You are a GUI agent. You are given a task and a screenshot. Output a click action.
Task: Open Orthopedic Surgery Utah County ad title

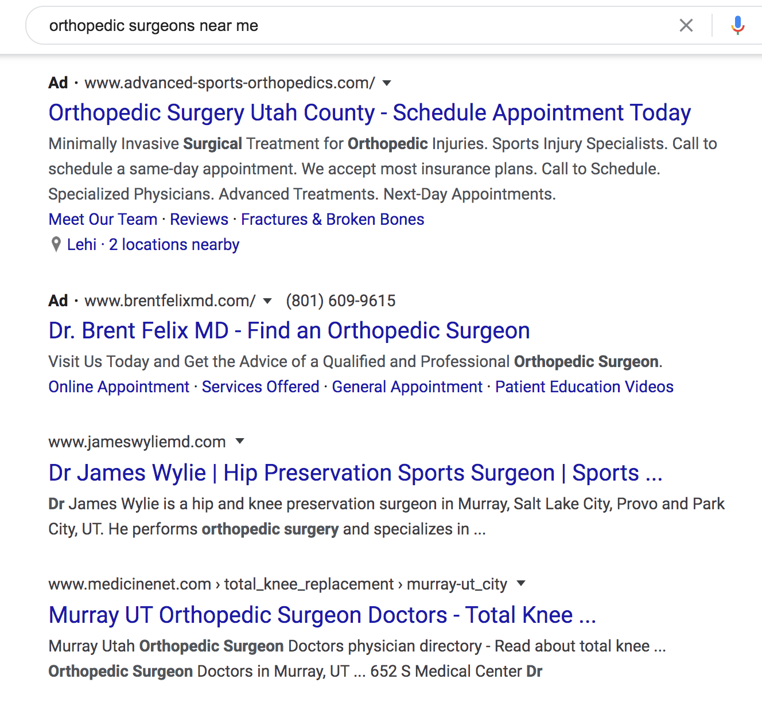pos(370,113)
